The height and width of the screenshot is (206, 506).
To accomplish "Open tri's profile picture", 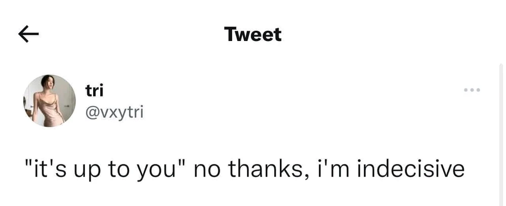I will click(49, 101).
